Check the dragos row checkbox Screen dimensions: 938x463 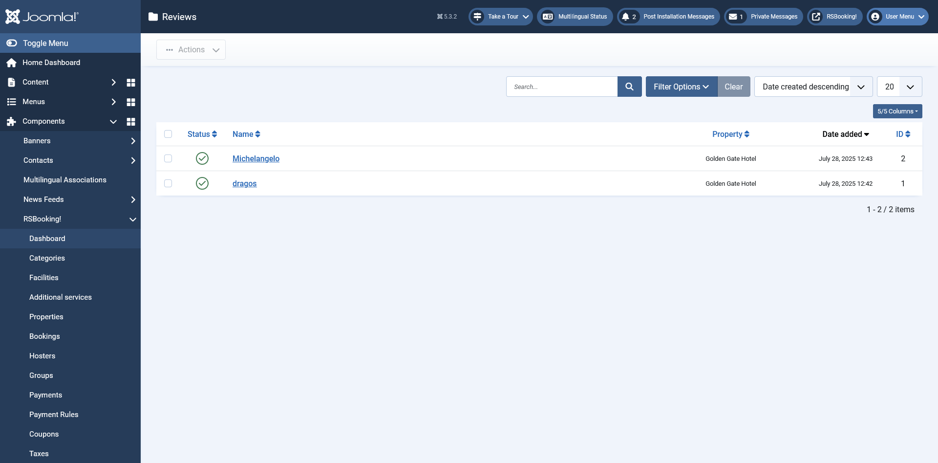tap(168, 183)
